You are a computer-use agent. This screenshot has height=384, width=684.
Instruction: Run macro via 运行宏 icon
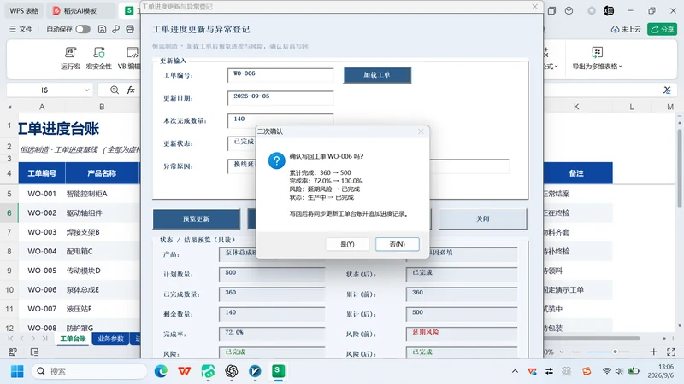[x=70, y=58]
